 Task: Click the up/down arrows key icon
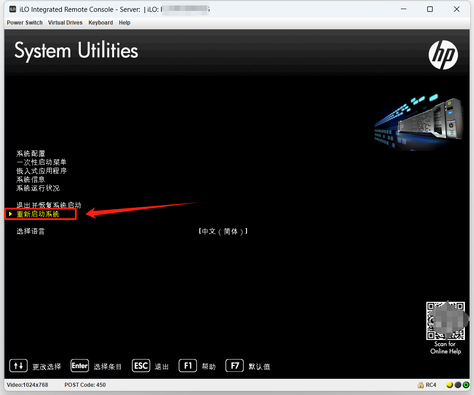click(19, 365)
